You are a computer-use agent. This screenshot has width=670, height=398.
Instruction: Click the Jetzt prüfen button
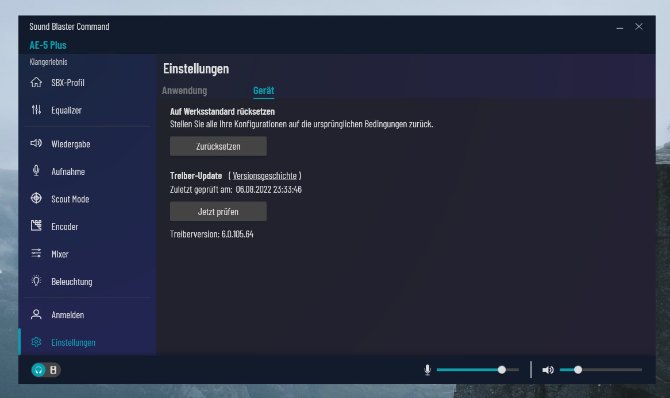[218, 212]
